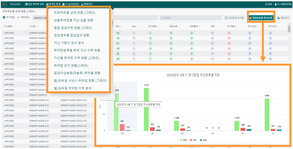Toggle the N/A teal legend marker
This screenshot has width=293, height=149.
pyautogui.click(x=201, y=140)
